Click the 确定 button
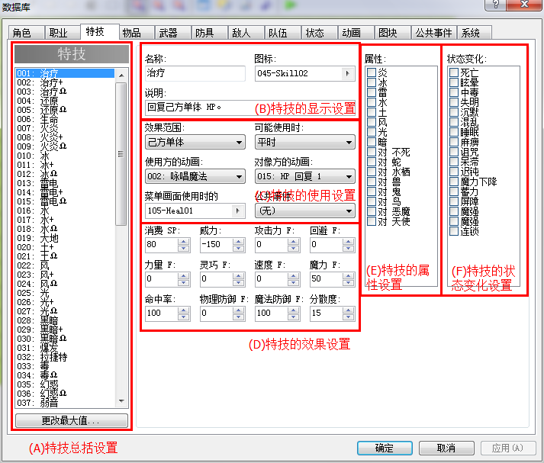The image size is (544, 463). coord(385,448)
